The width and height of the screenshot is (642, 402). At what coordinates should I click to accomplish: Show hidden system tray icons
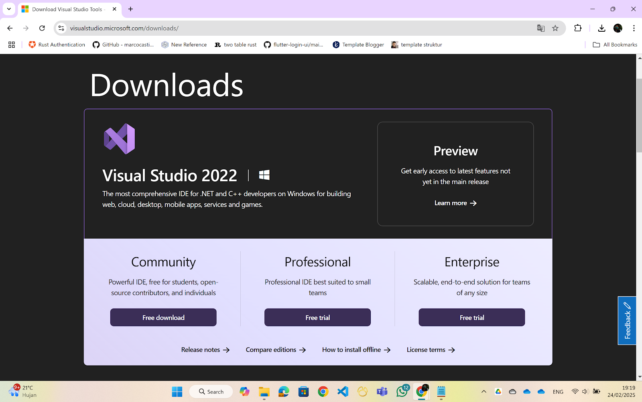[x=484, y=392]
